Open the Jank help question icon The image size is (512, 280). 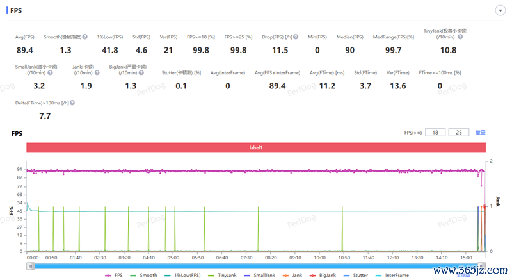(97, 73)
